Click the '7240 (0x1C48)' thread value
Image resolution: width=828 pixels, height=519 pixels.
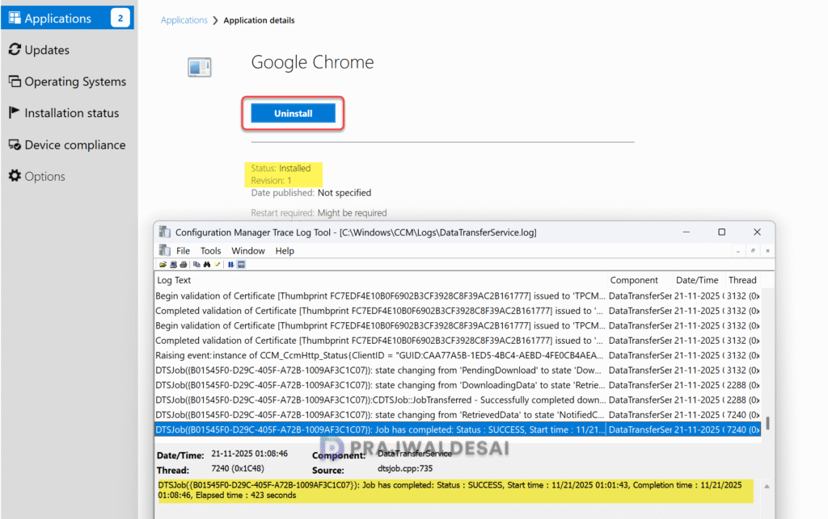(x=238, y=468)
